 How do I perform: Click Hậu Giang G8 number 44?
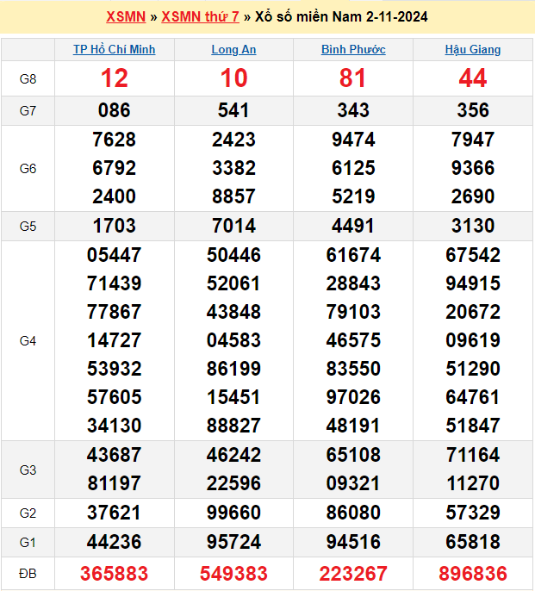pos(473,79)
